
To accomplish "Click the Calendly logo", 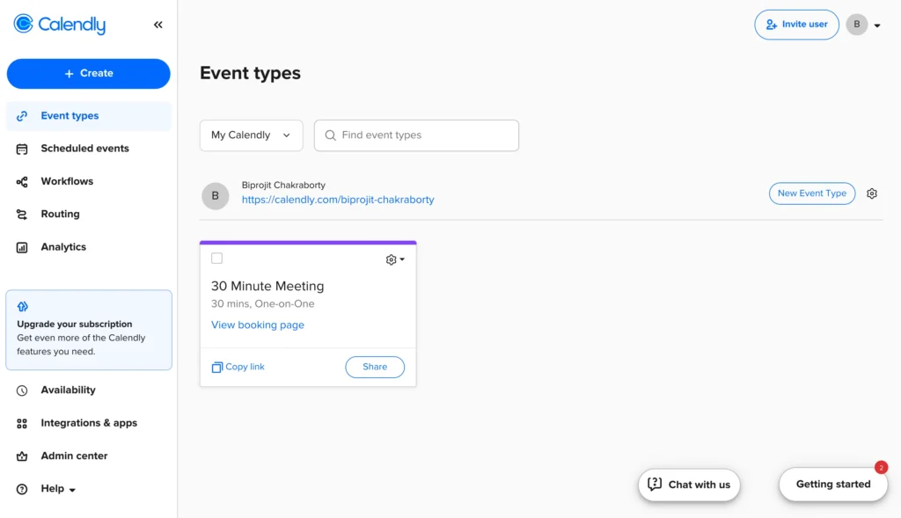I will click(59, 25).
